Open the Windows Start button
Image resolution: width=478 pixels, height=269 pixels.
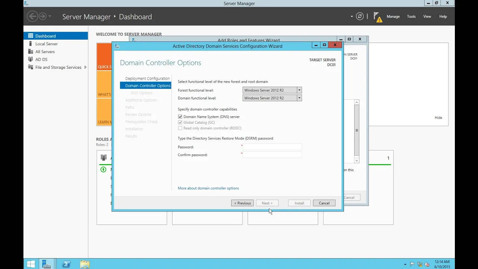(x=31, y=264)
